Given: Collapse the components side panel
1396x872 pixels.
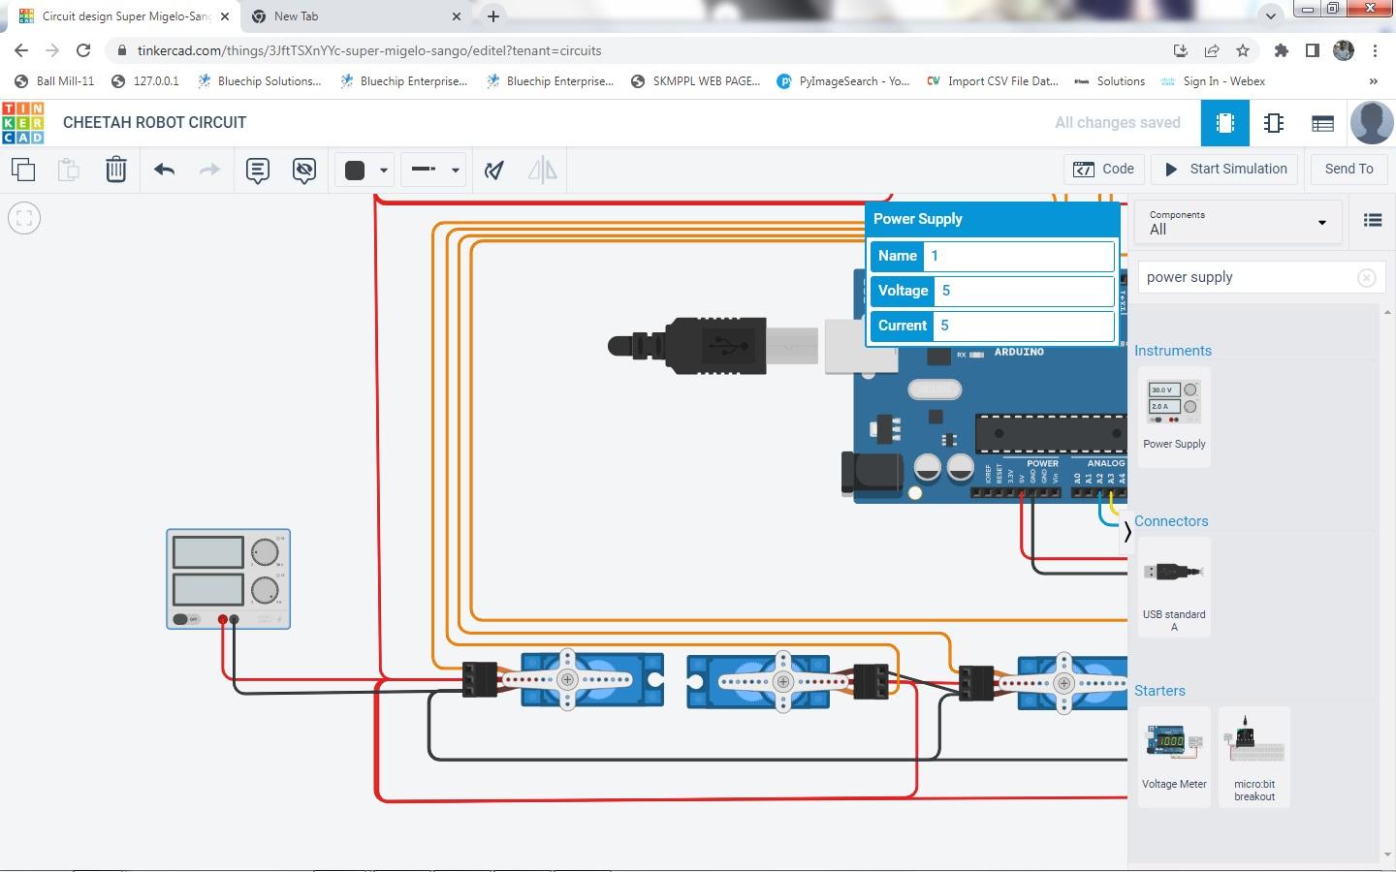Looking at the screenshot, I should tap(1127, 532).
